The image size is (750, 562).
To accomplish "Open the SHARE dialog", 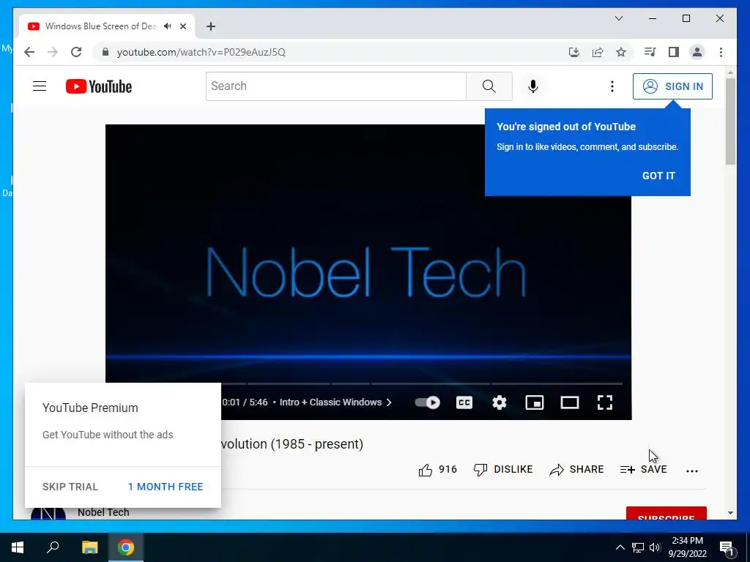I will click(576, 469).
